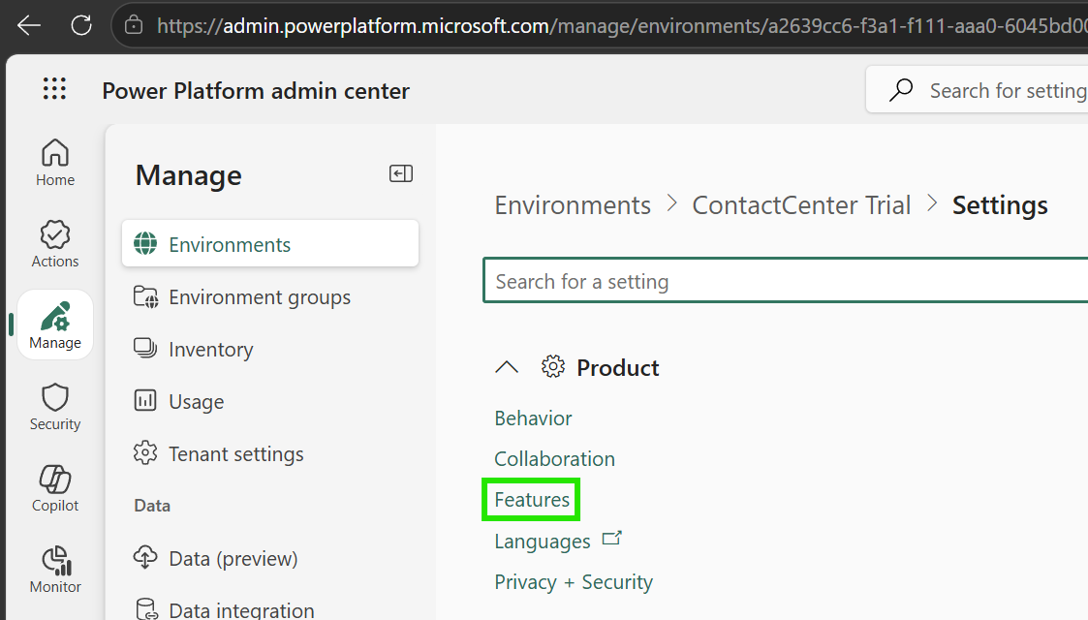Click the browser address bar URL

point(621,25)
